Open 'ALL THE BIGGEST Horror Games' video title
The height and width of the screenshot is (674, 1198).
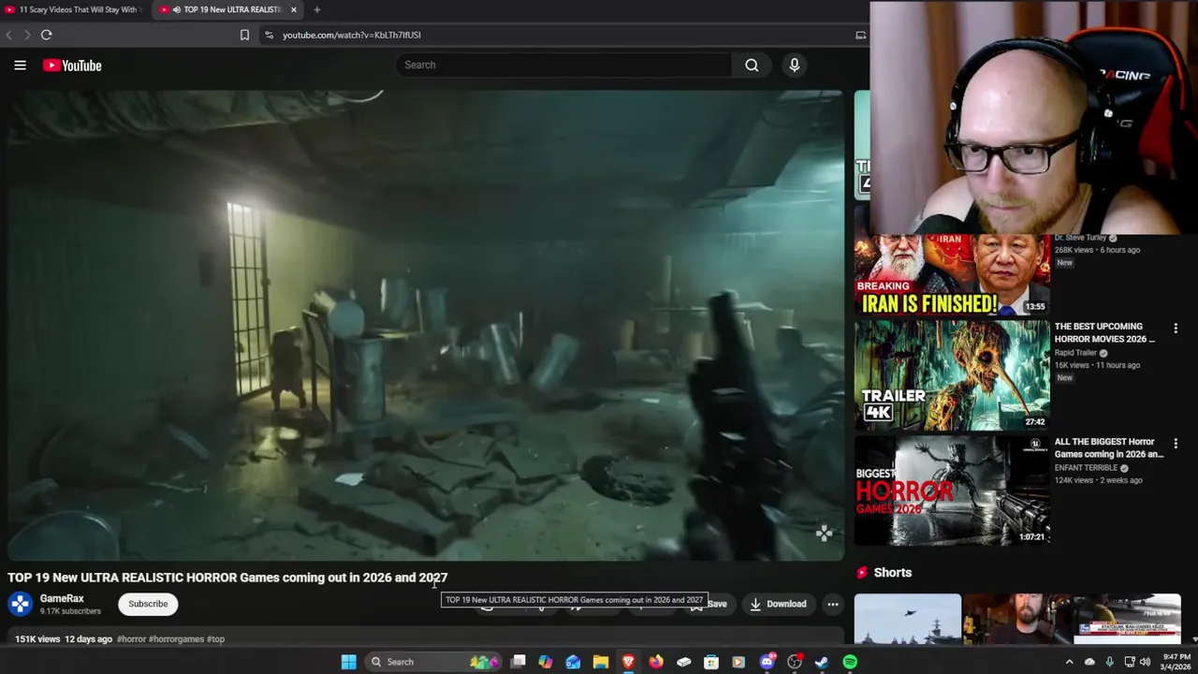[x=1109, y=448]
